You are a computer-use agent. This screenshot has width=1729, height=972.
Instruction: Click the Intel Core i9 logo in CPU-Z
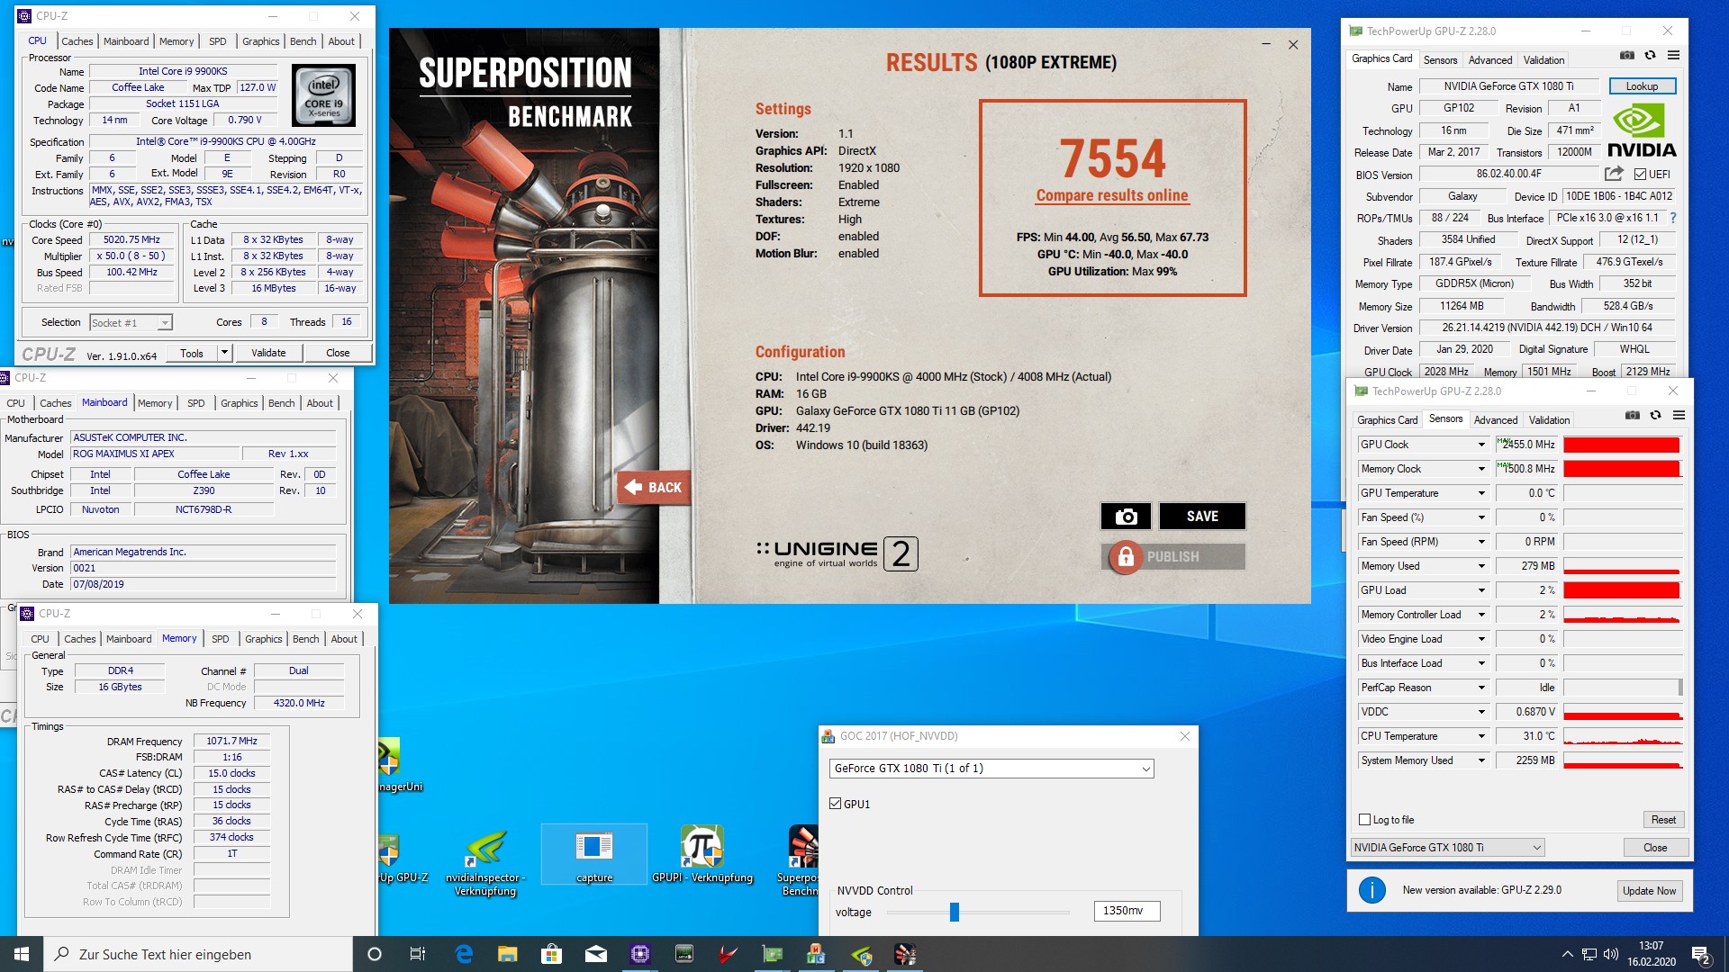pos(324,95)
